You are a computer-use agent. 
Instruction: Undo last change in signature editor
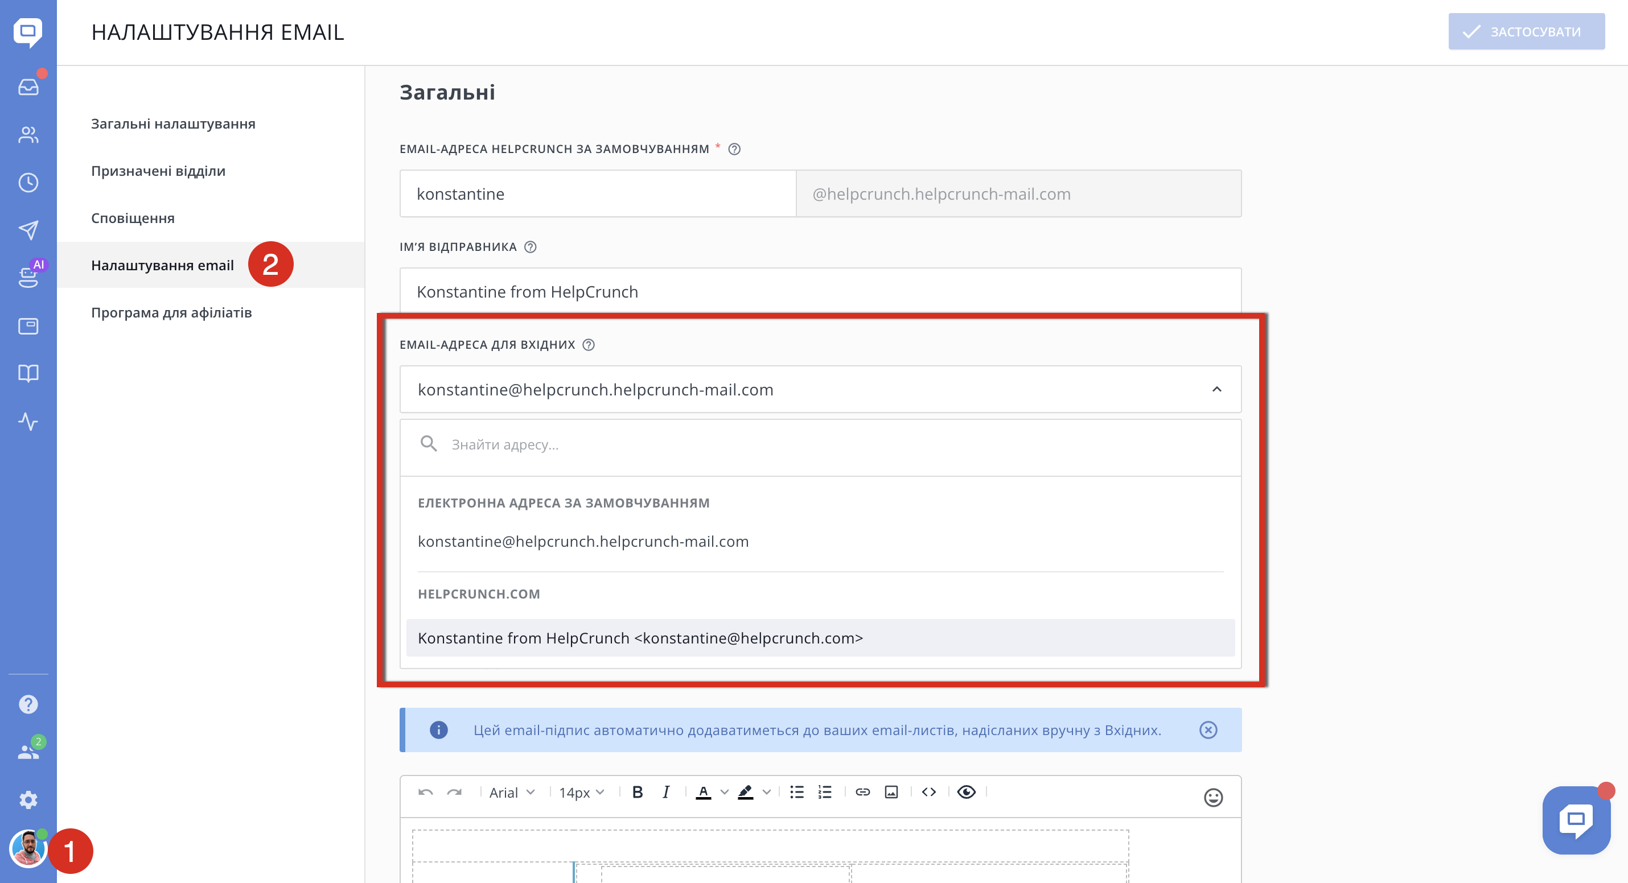[x=425, y=792]
